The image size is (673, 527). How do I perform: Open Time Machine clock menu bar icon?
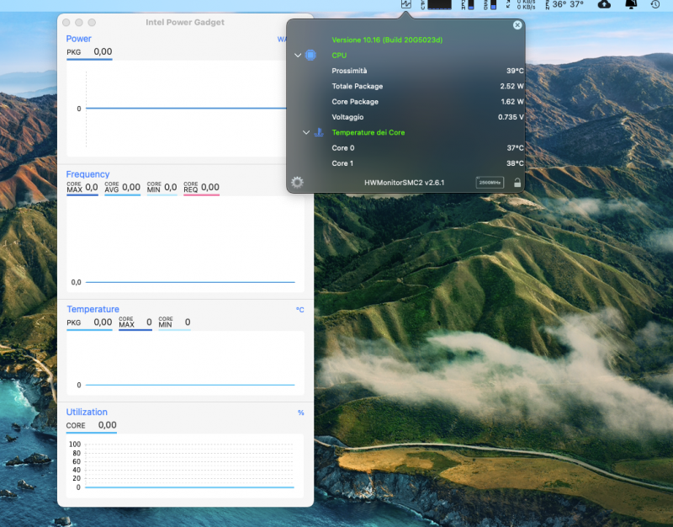point(655,5)
